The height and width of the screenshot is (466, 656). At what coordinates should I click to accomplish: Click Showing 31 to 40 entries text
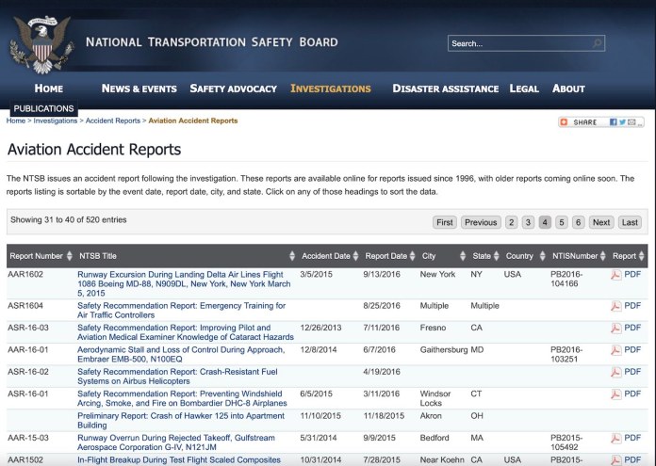click(x=69, y=220)
